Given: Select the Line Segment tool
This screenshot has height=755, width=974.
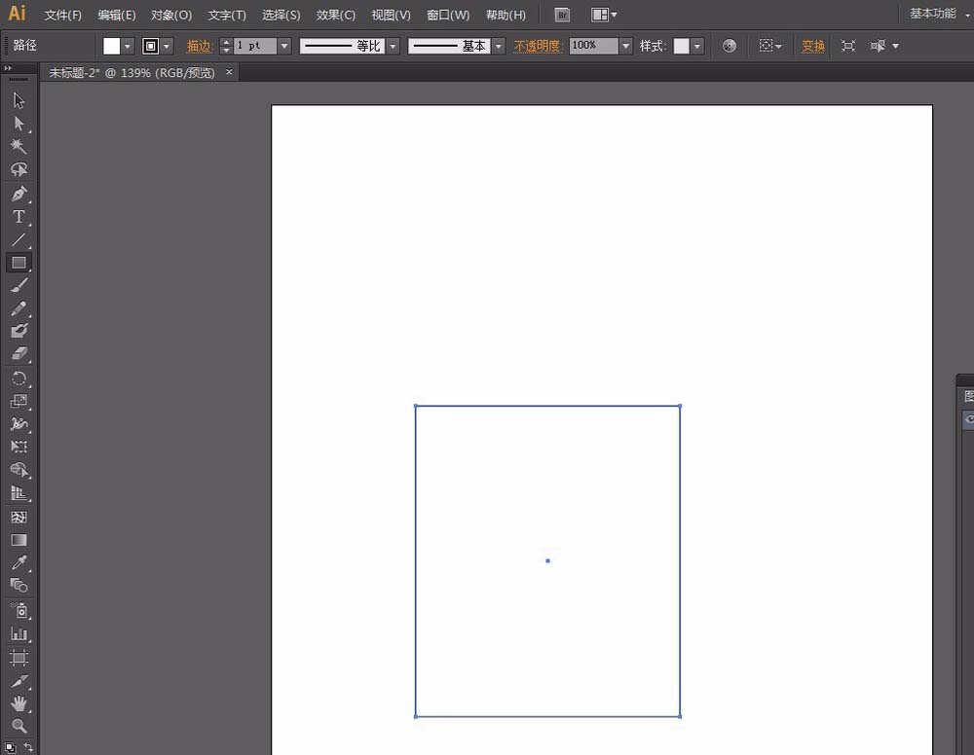Looking at the screenshot, I should [19, 239].
